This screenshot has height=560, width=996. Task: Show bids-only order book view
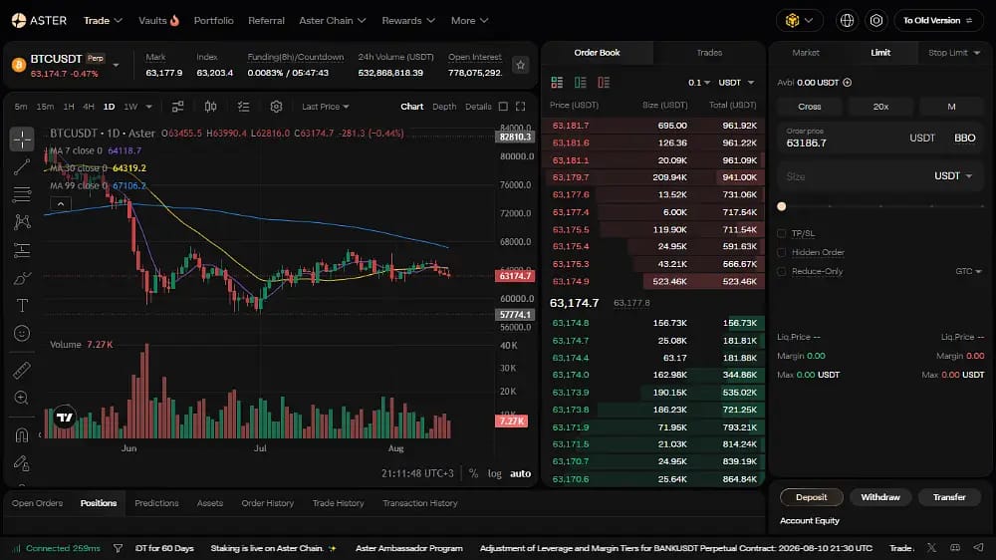[x=580, y=82]
